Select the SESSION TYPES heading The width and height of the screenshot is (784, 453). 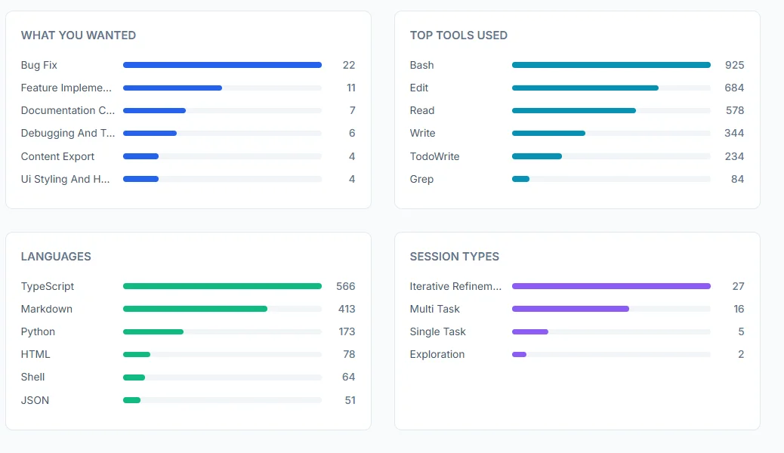tap(454, 257)
